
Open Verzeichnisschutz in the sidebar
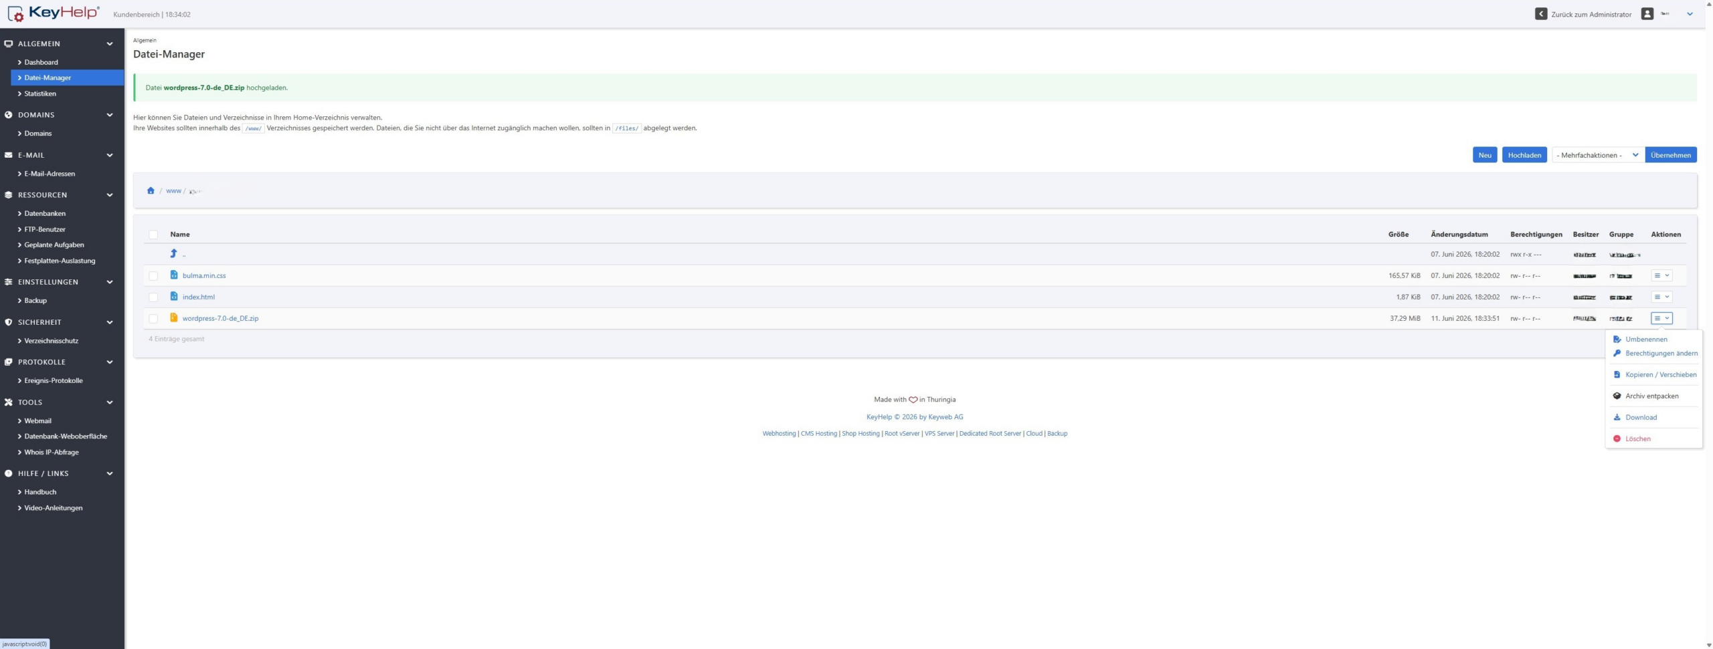click(x=51, y=341)
